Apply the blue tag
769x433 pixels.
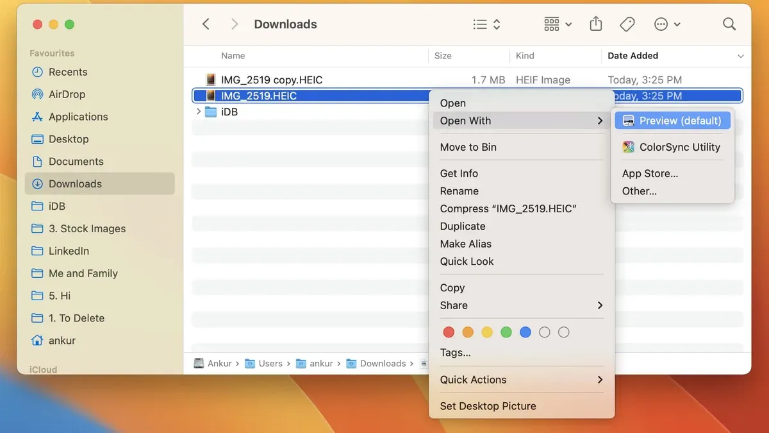click(x=525, y=332)
